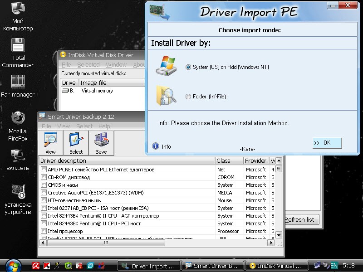Sort by the Driver description column header
363x272 pixels.
tap(127, 160)
